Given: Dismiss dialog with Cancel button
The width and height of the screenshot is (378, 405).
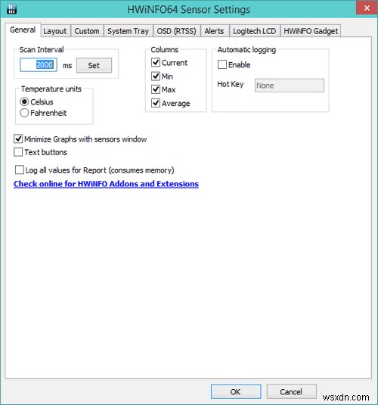Looking at the screenshot, I should tap(291, 391).
